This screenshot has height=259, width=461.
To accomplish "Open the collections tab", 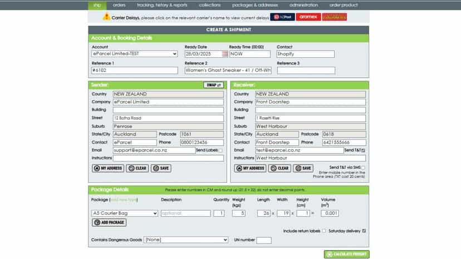I will point(210,5).
